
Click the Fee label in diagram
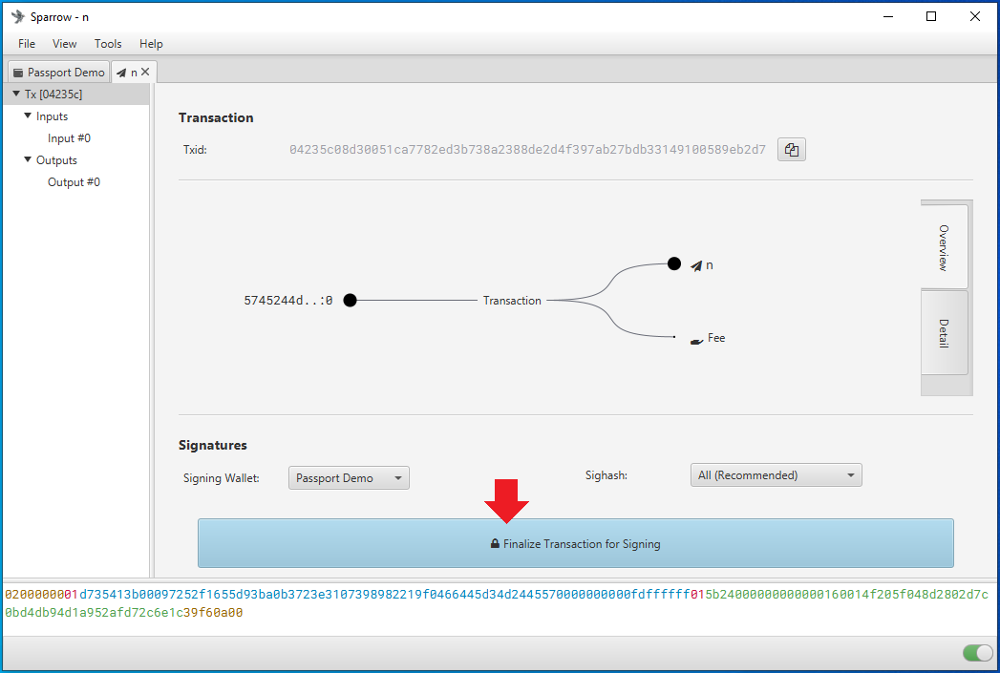(716, 338)
